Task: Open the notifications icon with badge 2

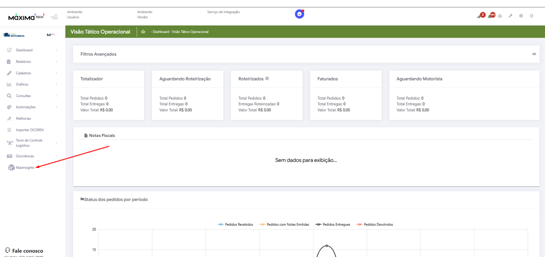Action: pyautogui.click(x=480, y=16)
